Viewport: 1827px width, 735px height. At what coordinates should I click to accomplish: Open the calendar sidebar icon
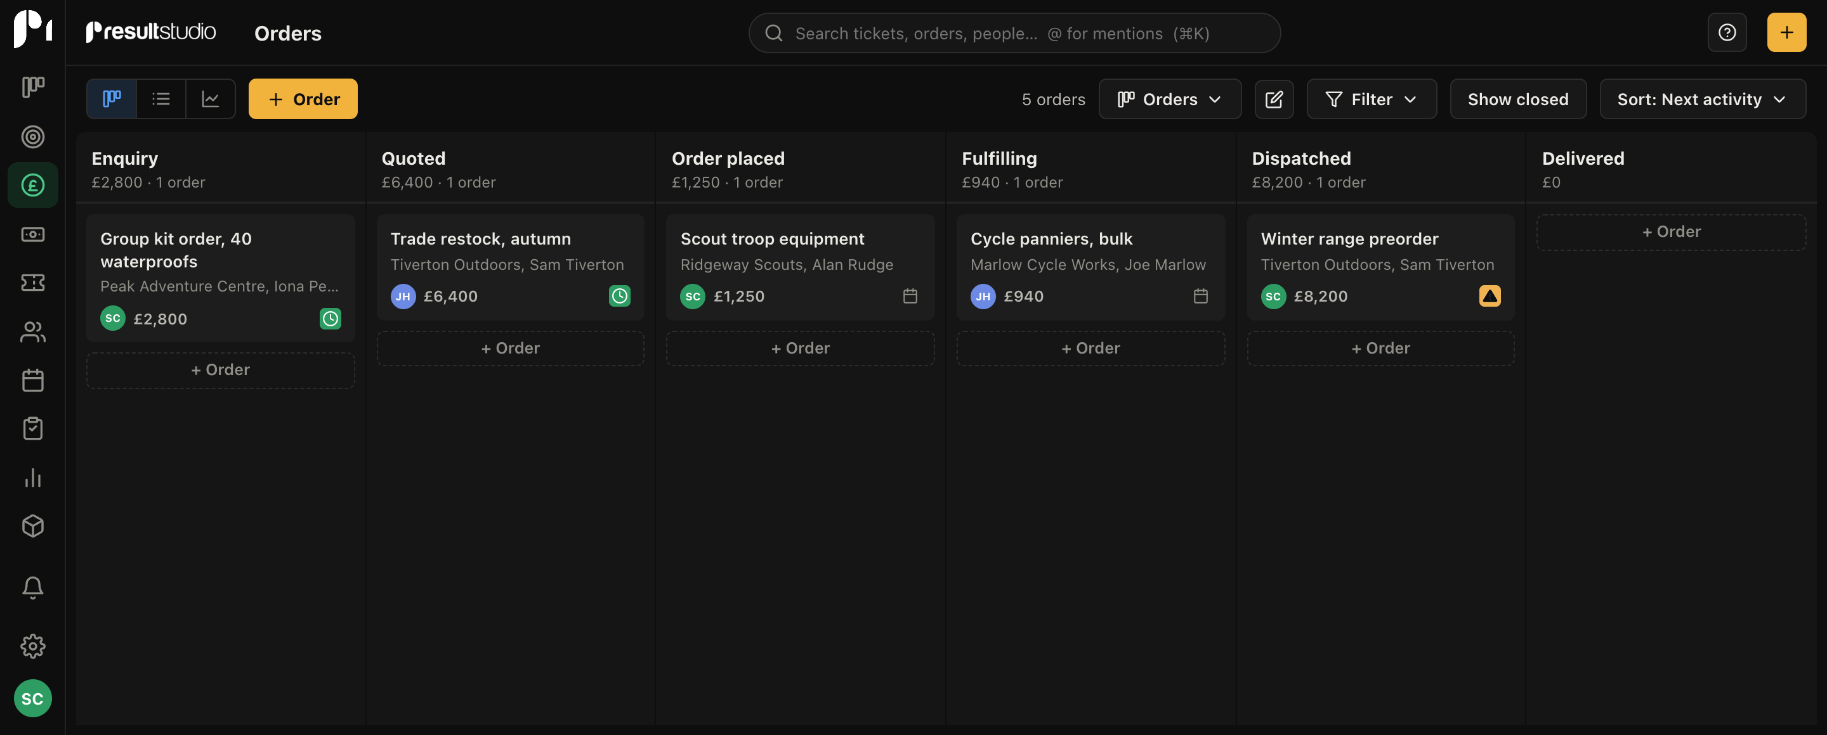pyautogui.click(x=32, y=380)
